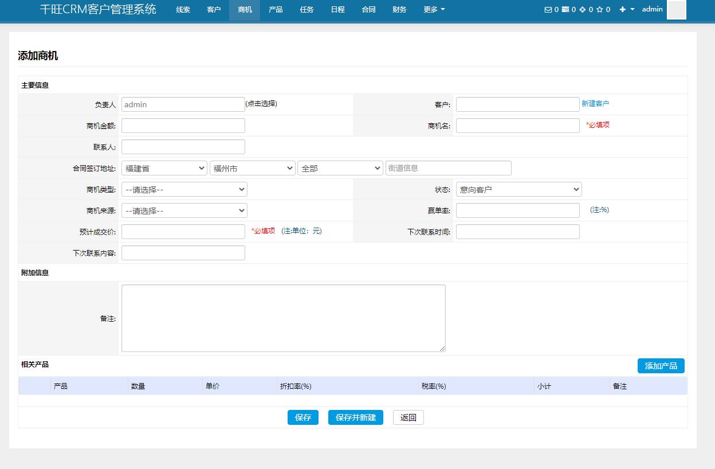
Task: Open the 任务 menu
Action: point(307,10)
